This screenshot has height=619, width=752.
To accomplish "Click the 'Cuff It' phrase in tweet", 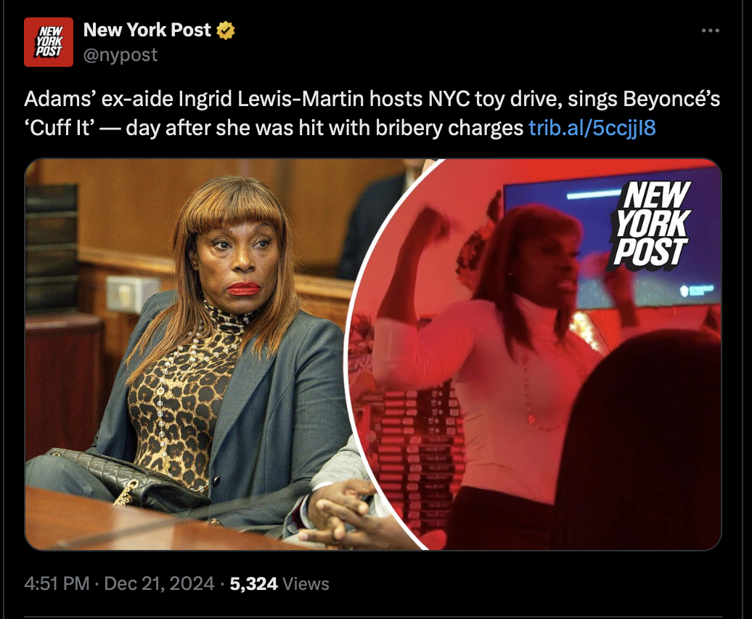I will pos(60,128).
